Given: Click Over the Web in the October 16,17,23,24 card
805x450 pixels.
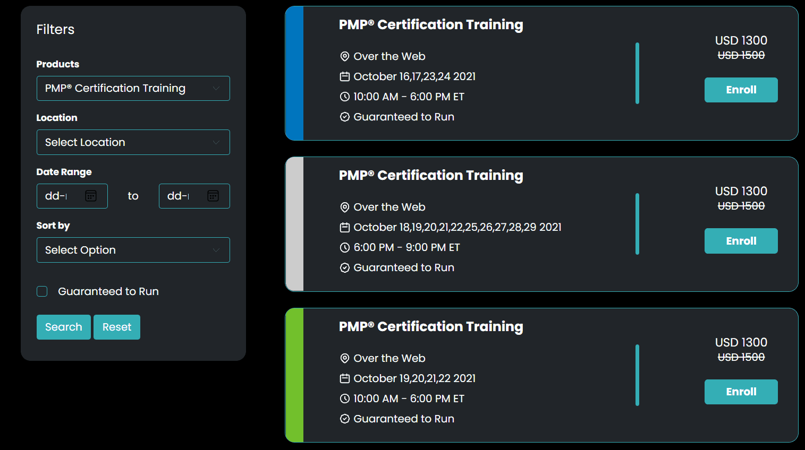Looking at the screenshot, I should coord(389,56).
